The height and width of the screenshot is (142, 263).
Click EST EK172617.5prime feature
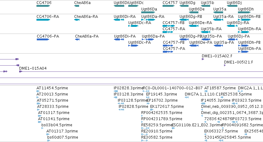click(152, 110)
